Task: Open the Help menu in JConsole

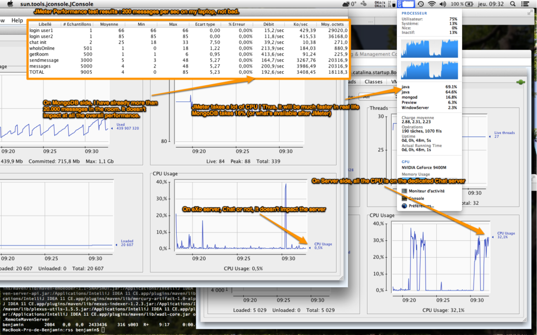Action: coord(17,20)
